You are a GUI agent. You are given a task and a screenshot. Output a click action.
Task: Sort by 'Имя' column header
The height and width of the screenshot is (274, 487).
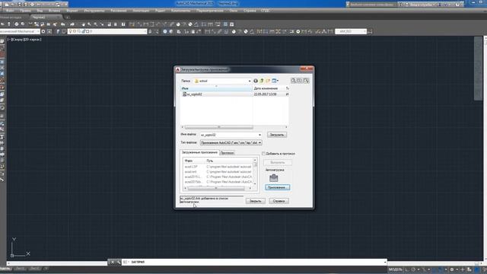(x=216, y=88)
